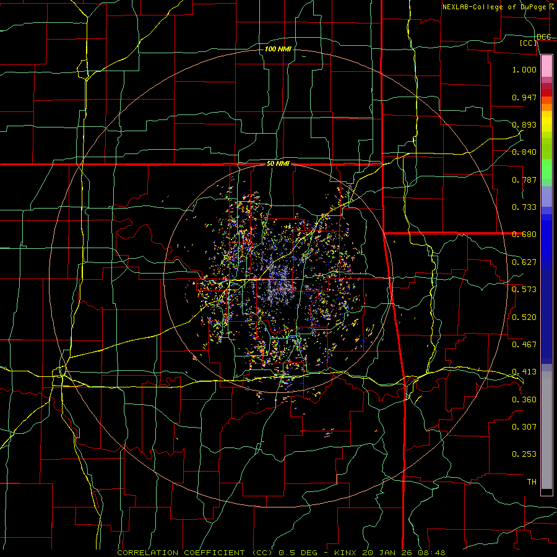Select the 0.893 legend value
The image size is (557, 557).
[524, 124]
